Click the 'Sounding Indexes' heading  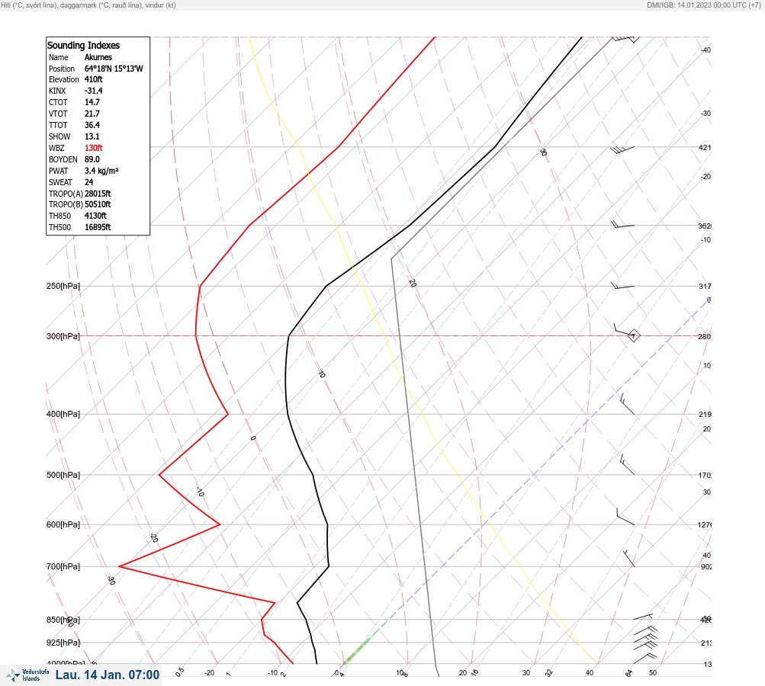pyautogui.click(x=83, y=45)
